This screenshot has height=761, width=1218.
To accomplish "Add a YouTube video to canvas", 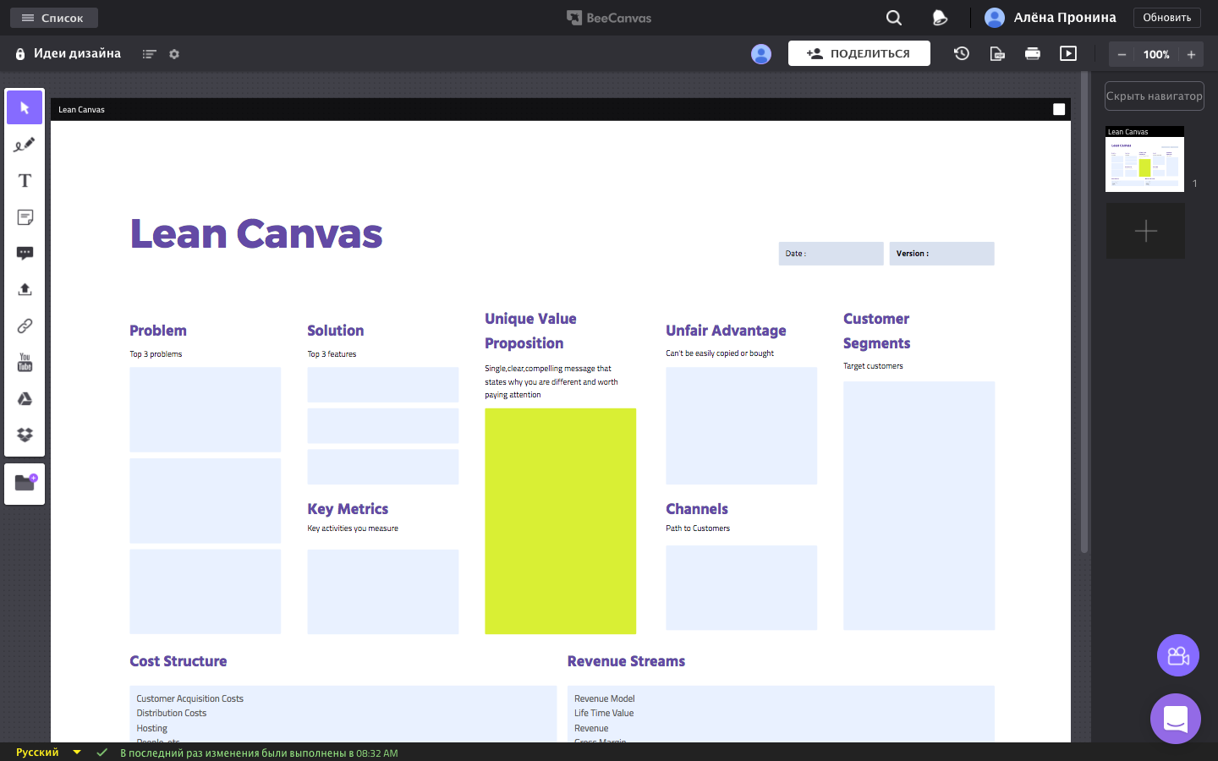I will pyautogui.click(x=25, y=362).
